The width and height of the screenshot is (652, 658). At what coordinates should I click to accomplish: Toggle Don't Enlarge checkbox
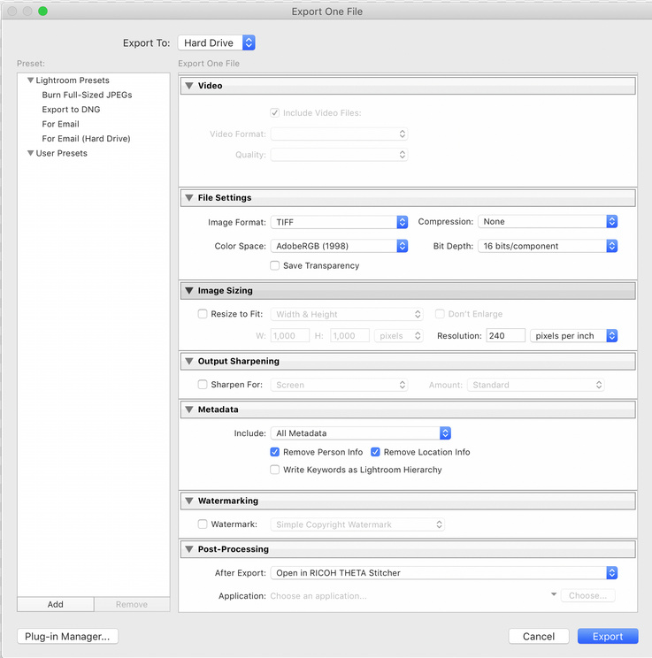440,314
